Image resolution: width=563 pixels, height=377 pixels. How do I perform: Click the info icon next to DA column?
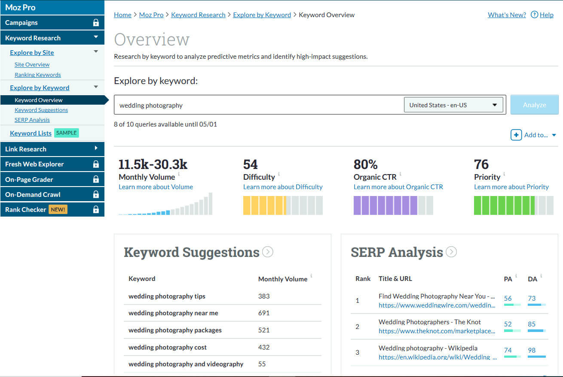[541, 276]
